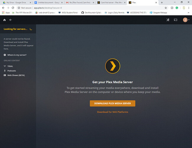Screen dimensions: 192x148
Task: Open Download for NAS Platforms link
Action: pyautogui.click(x=113, y=112)
